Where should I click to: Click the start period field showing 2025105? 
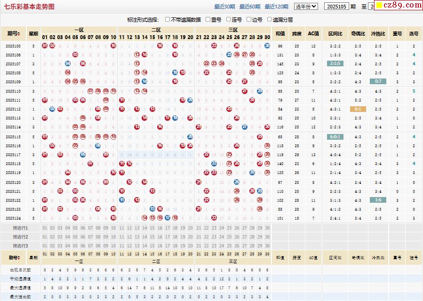coord(336,7)
